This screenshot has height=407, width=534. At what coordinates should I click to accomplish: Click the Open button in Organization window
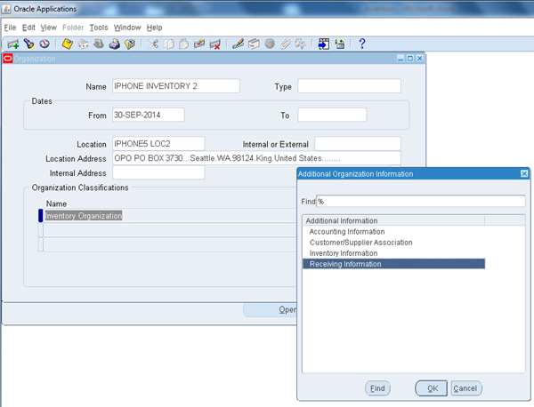click(270, 310)
